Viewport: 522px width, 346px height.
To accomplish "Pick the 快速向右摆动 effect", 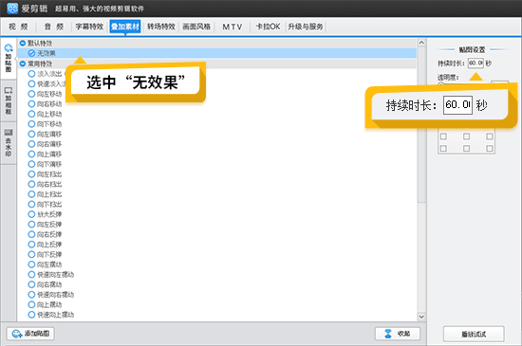I will coord(51,295).
